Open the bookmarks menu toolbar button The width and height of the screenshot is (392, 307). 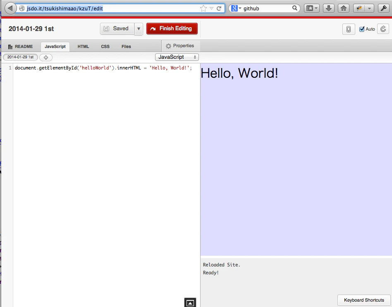point(311,9)
